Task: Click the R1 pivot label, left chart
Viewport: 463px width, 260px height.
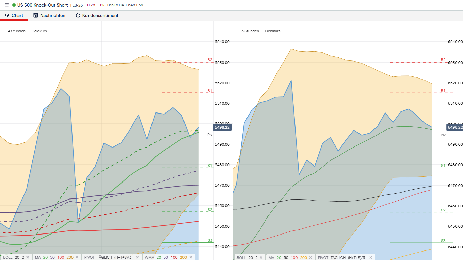Action: [x=210, y=91]
